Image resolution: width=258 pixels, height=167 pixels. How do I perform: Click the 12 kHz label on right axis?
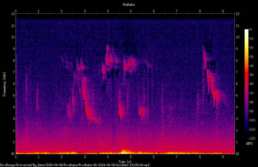238,14
